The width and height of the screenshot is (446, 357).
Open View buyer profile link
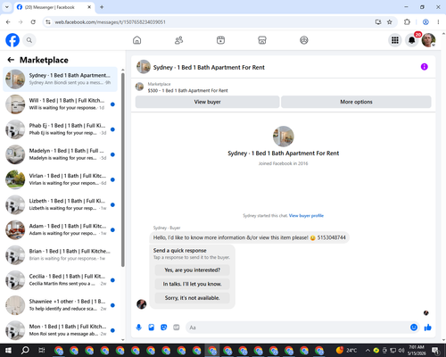[306, 216]
